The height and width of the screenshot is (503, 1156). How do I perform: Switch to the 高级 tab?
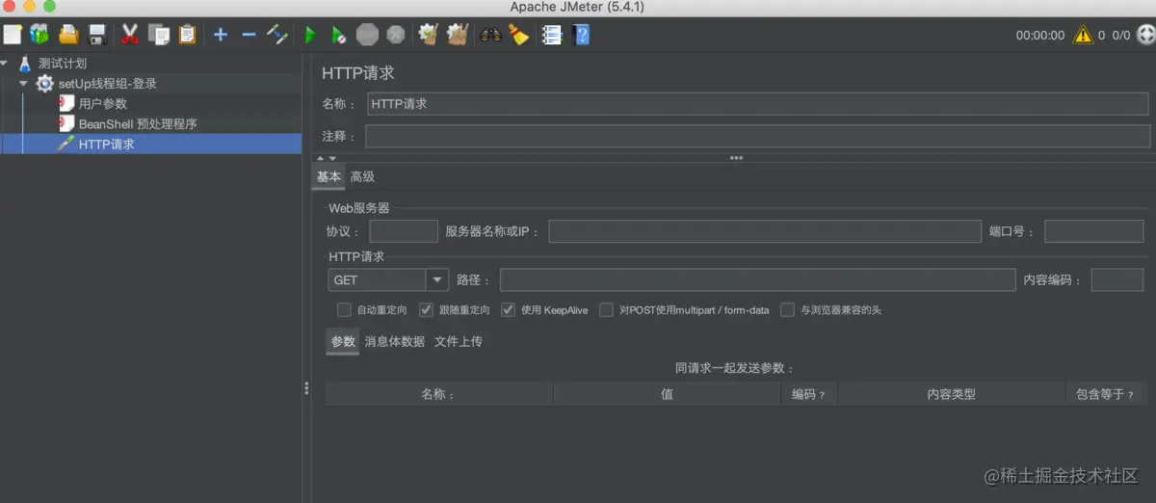[x=362, y=177]
